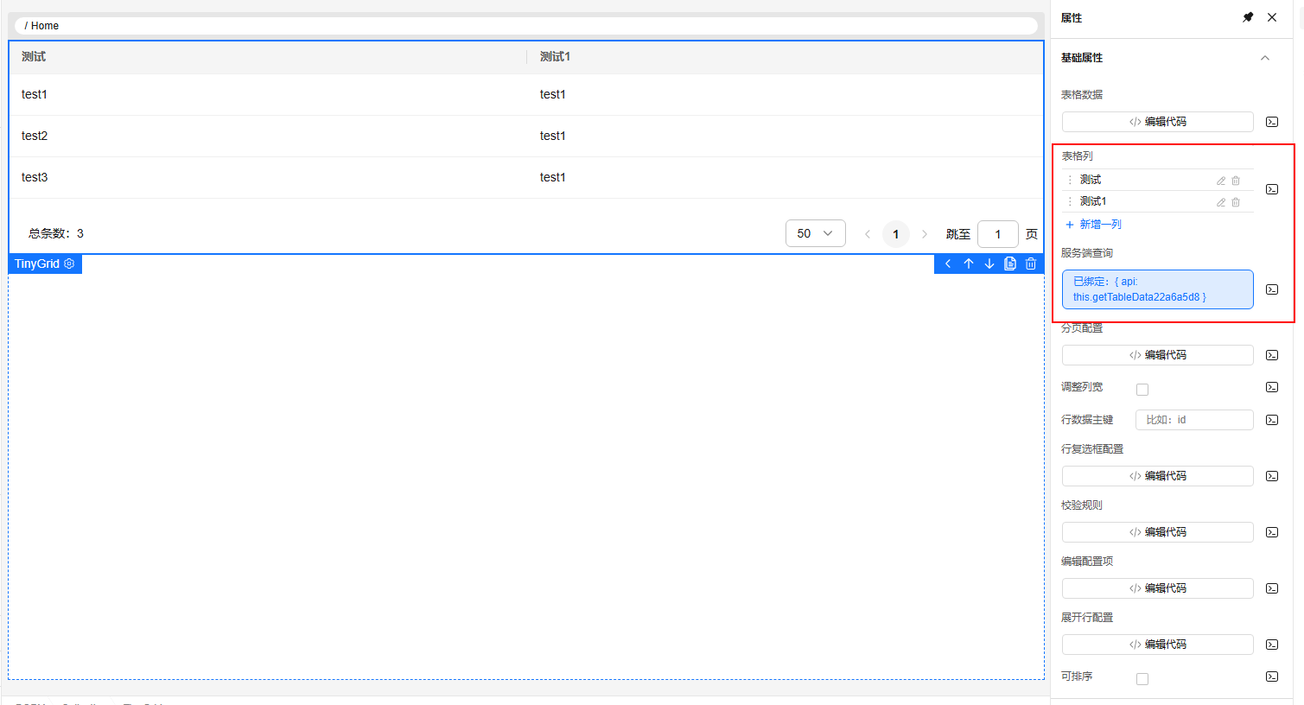Select page 1 in pagination

[x=895, y=234]
